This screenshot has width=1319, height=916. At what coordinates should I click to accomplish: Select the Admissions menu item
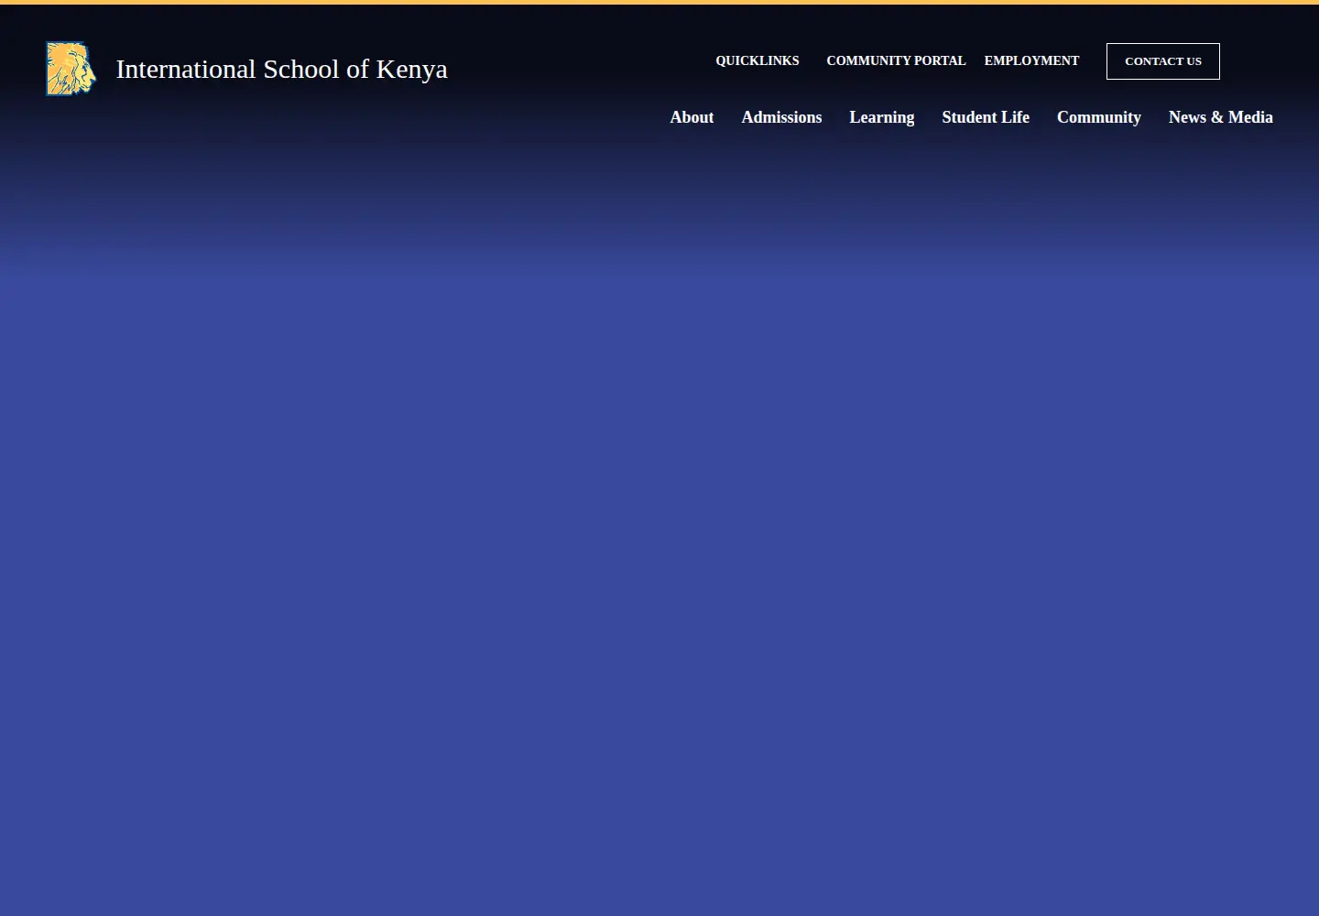click(x=781, y=117)
